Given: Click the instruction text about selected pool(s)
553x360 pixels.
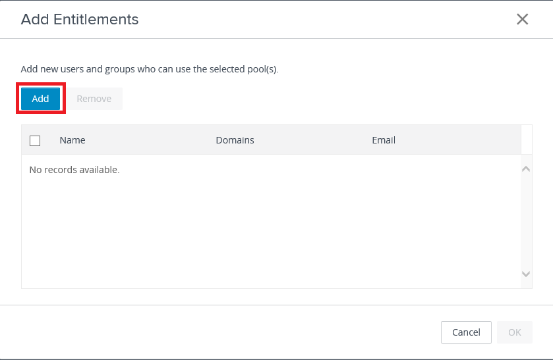Looking at the screenshot, I should pos(150,69).
